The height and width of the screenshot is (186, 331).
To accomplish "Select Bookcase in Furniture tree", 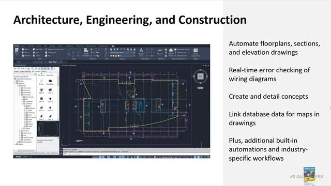I will pyautogui.click(x=31, y=108).
